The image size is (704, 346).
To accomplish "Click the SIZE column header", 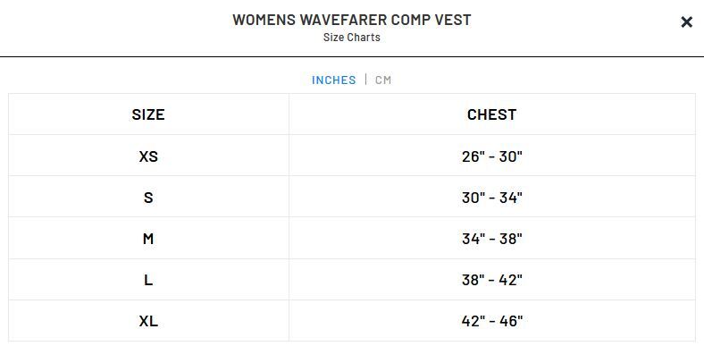I will coord(148,114).
